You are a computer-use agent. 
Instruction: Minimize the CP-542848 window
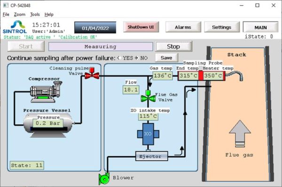coord(242,5)
